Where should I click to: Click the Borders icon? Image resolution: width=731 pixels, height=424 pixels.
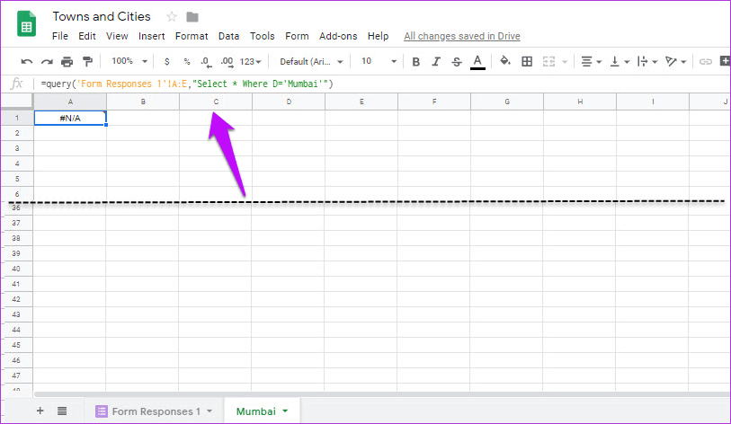pyautogui.click(x=527, y=61)
